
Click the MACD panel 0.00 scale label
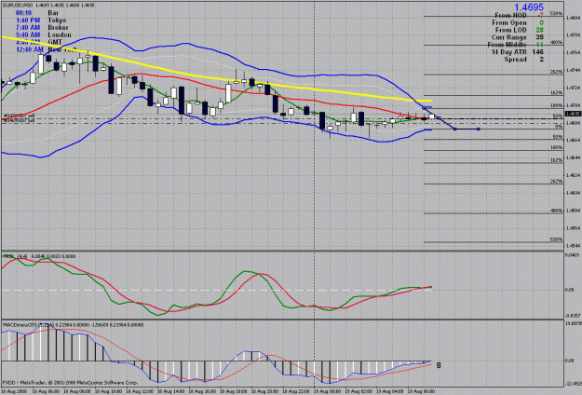click(x=570, y=361)
